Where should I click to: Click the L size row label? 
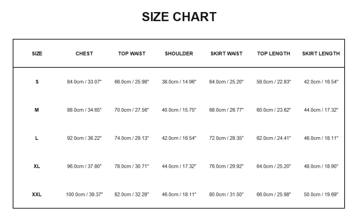point(37,138)
